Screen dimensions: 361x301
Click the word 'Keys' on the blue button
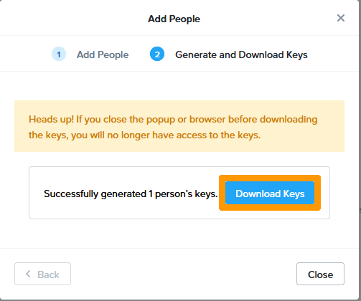[294, 193]
